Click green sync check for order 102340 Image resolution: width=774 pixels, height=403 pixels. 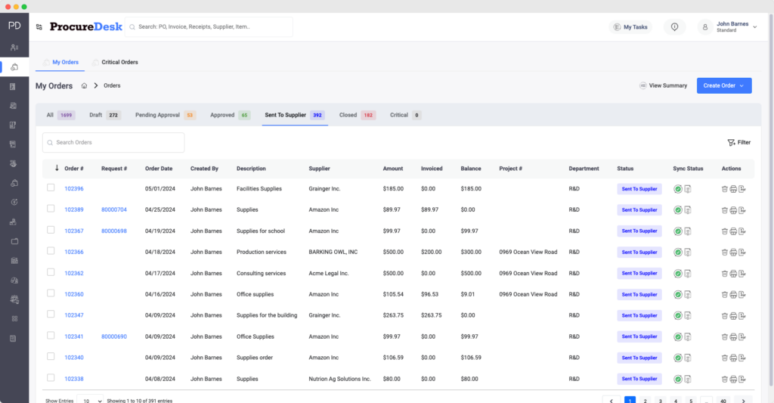click(x=678, y=358)
